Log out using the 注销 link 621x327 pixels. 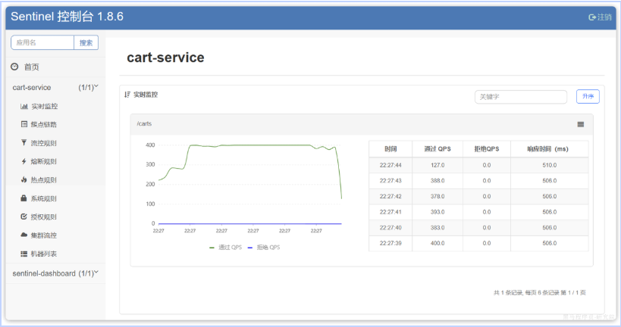click(x=600, y=17)
